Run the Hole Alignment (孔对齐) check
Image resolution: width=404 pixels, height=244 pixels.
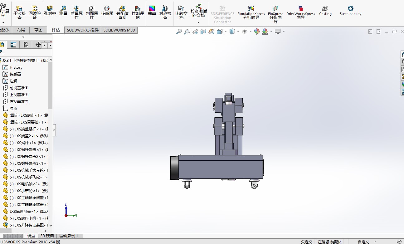[50, 11]
